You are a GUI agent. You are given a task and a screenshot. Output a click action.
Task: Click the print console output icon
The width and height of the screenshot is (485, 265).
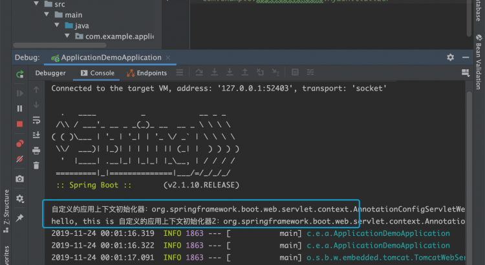(37, 151)
